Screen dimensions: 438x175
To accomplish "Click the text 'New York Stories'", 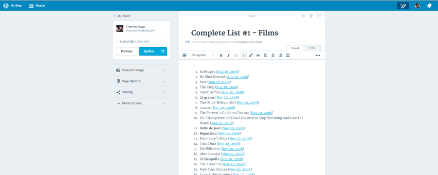I will click(214, 170).
